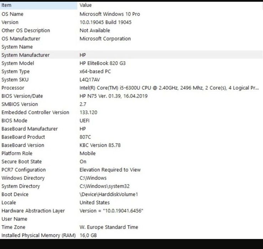Click the 'United States' value
This screenshot has width=263, height=249.
(x=94, y=203)
